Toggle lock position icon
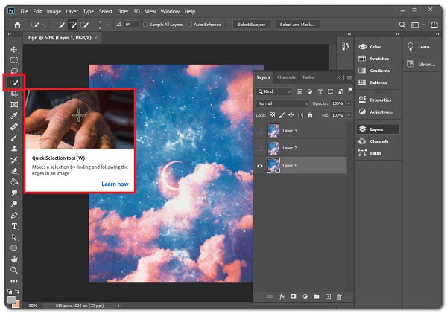Image resolution: width=447 pixels, height=313 pixels. (x=291, y=115)
